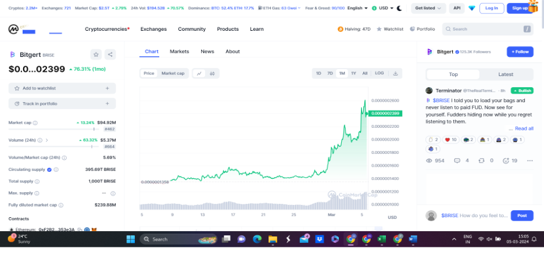Download chart data with the download icon
Viewport: 544px width, 266px height.
coord(395,73)
